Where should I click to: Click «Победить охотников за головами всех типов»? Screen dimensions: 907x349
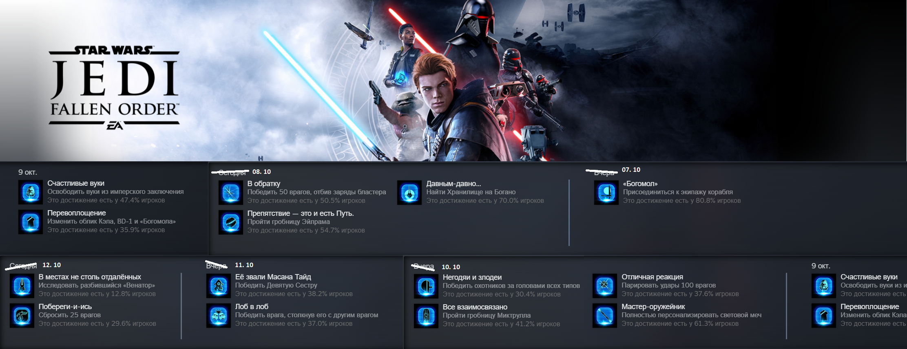pyautogui.click(x=511, y=286)
